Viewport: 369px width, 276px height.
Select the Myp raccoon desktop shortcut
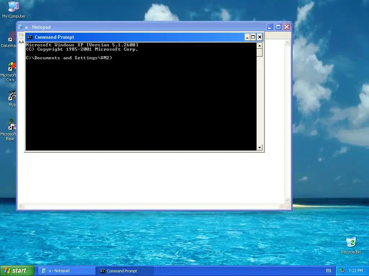[x=12, y=99]
